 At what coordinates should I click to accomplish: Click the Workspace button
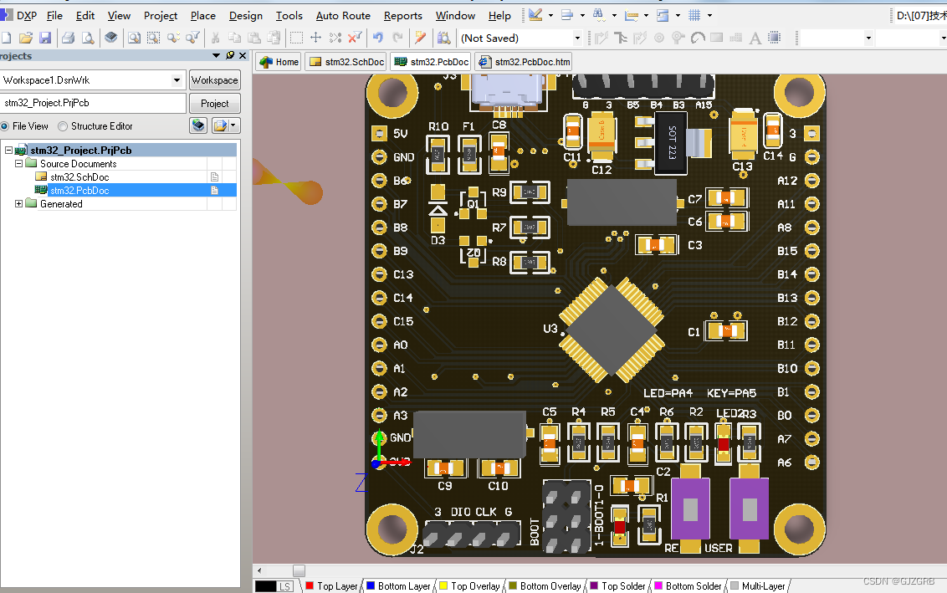215,80
